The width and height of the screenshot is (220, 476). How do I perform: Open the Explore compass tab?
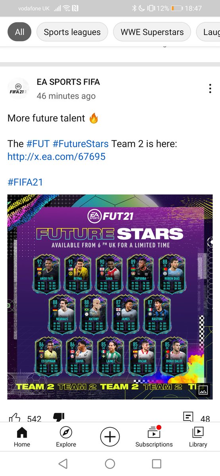click(66, 437)
